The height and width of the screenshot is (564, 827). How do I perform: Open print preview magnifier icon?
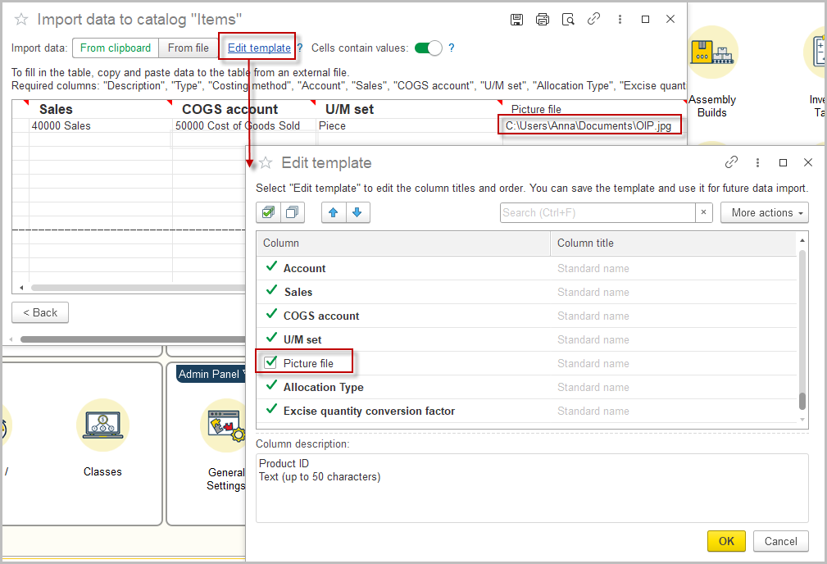[567, 19]
